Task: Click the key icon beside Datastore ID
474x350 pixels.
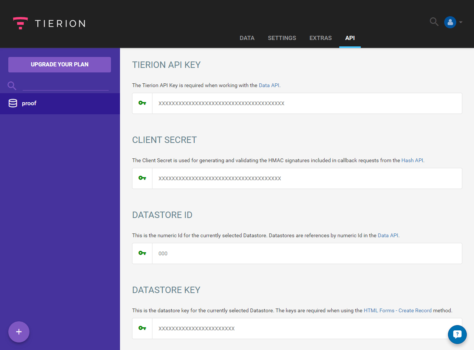Action: coord(142,253)
